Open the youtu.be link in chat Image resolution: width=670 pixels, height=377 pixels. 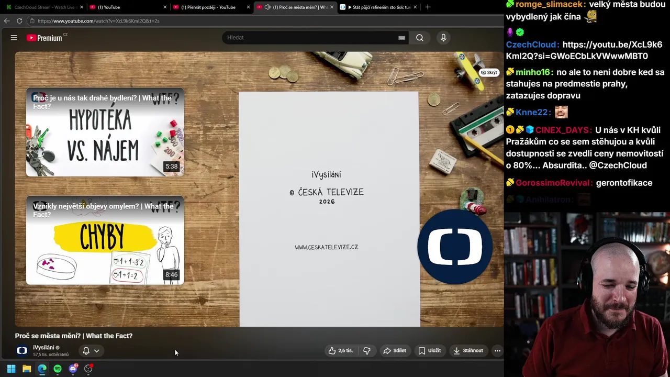(x=584, y=50)
